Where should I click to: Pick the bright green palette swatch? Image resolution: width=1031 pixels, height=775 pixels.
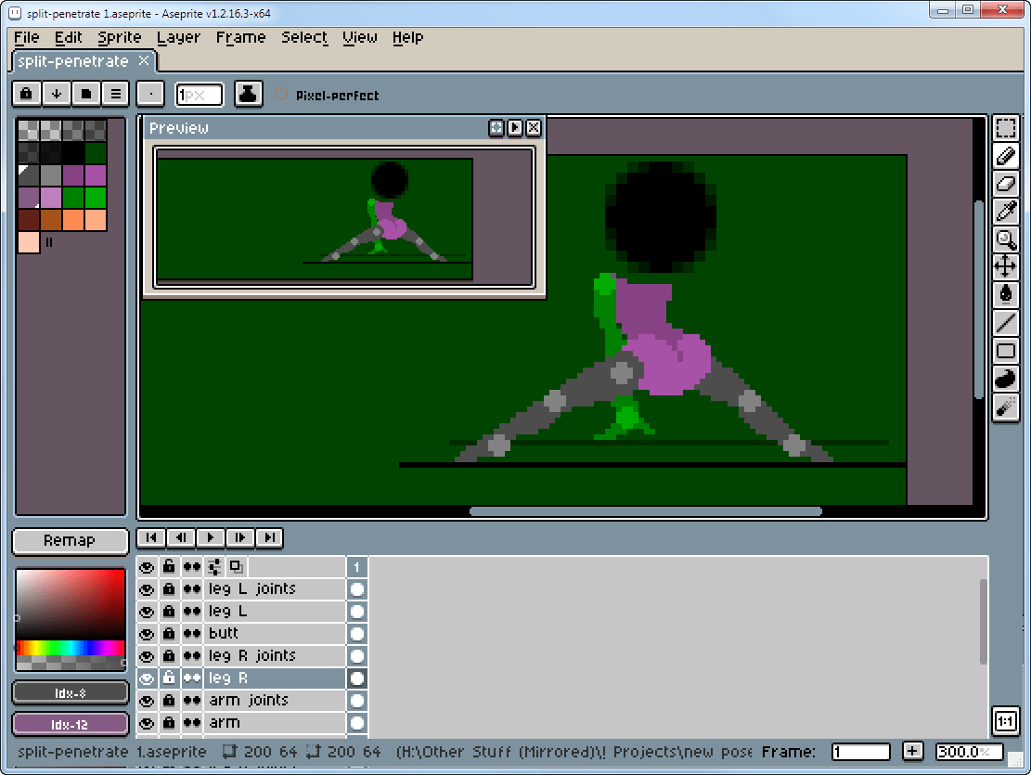point(96,198)
